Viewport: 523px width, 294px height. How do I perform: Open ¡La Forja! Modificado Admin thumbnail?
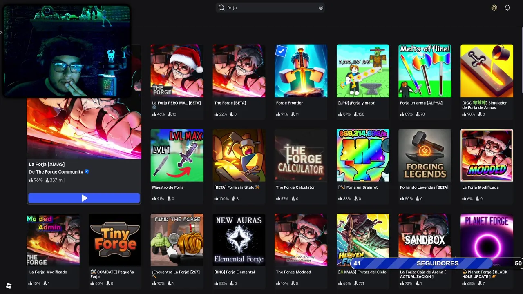coord(53,240)
